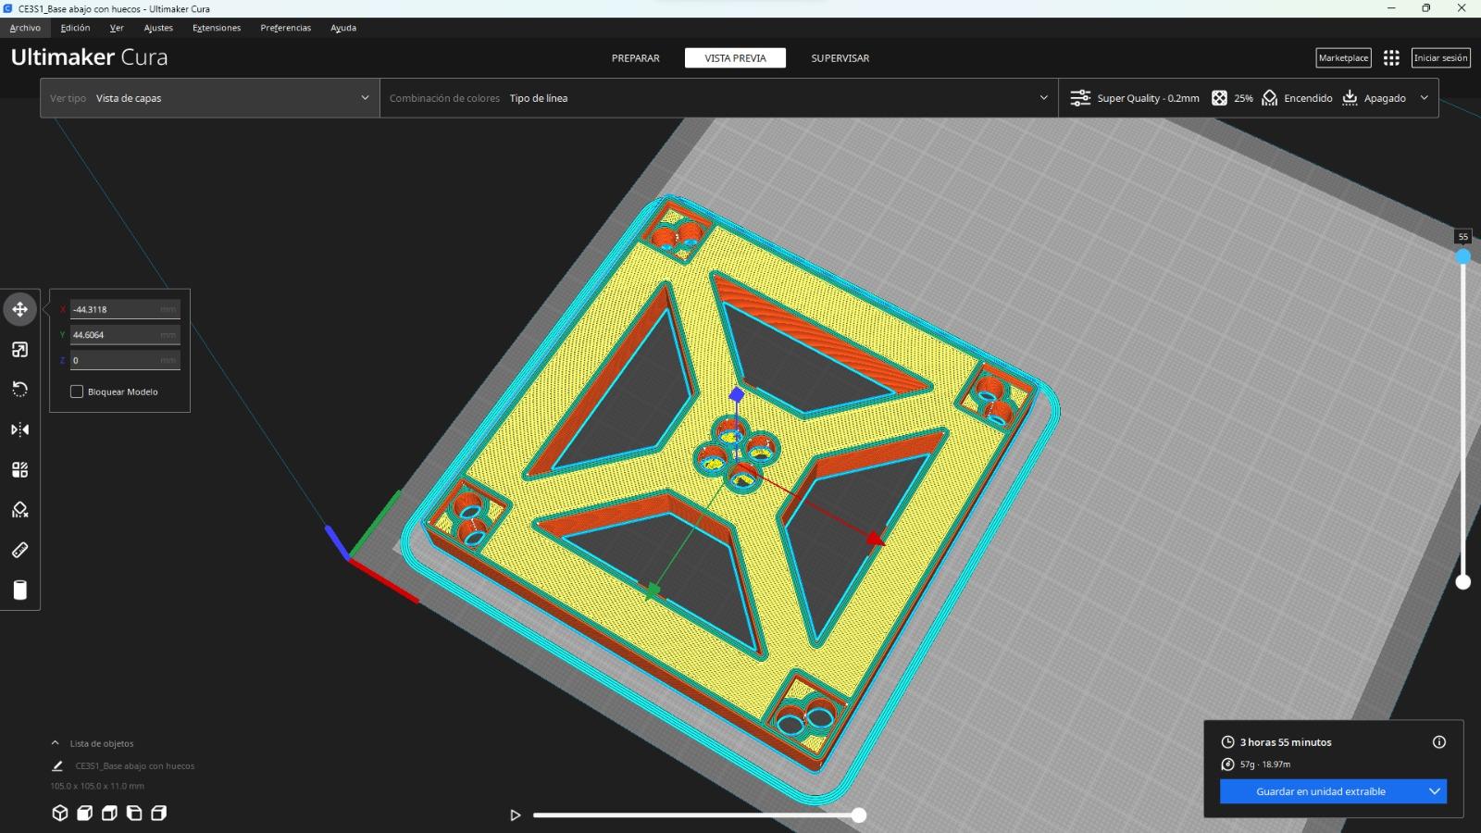The width and height of the screenshot is (1481, 833).
Task: Click the Super Quality - 0.2mm profile text
Action: pyautogui.click(x=1148, y=98)
